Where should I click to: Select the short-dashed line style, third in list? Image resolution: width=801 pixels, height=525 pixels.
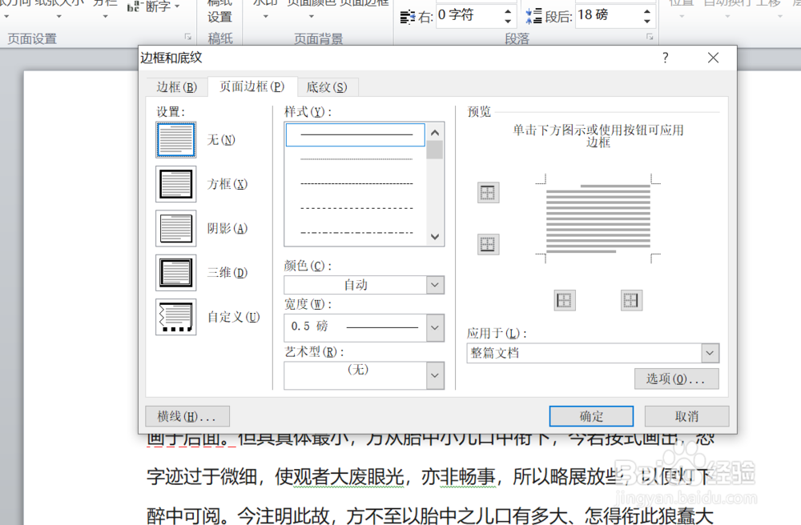(x=356, y=184)
